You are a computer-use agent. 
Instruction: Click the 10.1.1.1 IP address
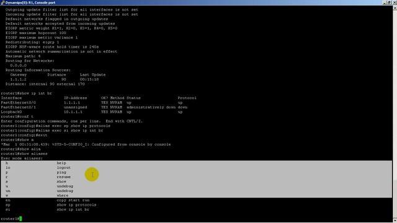coord(73,111)
